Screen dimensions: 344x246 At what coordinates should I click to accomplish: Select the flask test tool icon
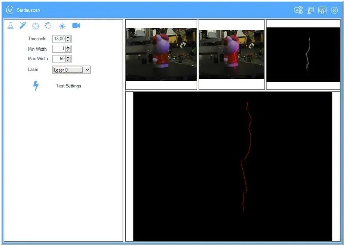(x=10, y=26)
